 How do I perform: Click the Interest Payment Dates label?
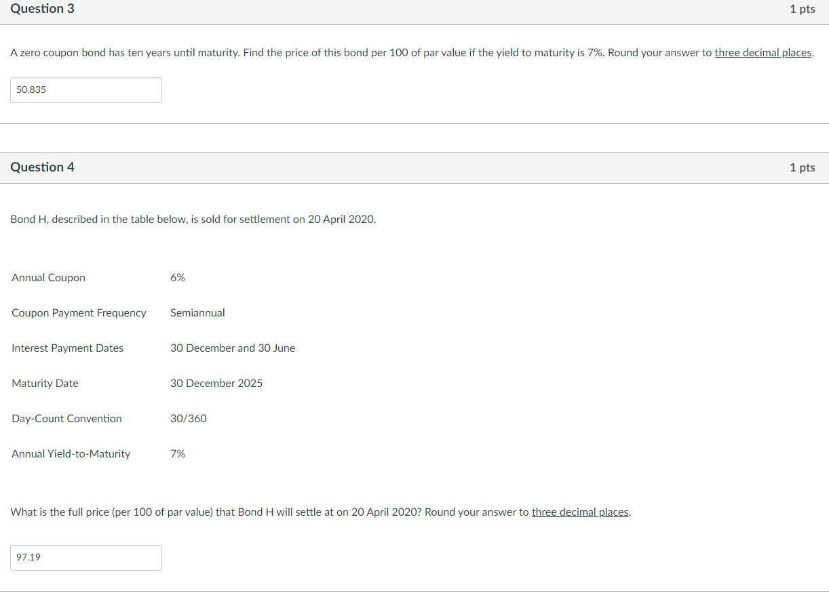coord(68,348)
